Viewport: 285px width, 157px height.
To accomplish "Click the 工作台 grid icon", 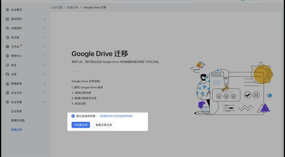I will 7,47.
